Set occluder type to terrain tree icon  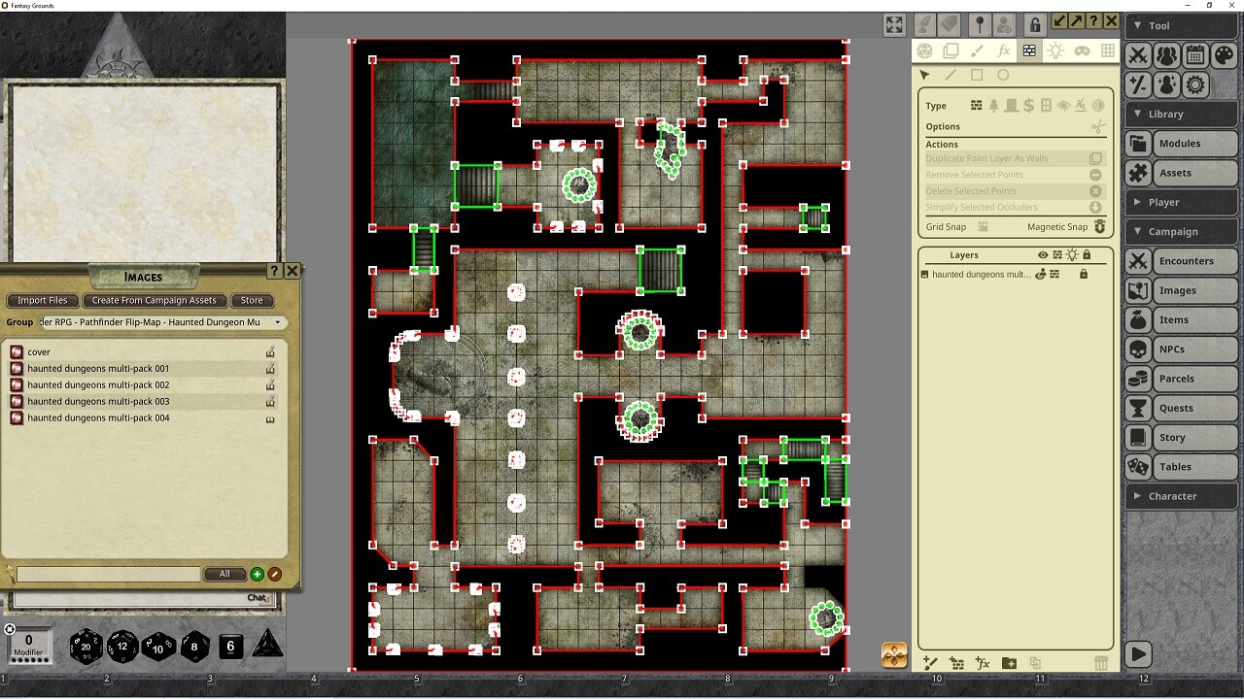(x=995, y=105)
